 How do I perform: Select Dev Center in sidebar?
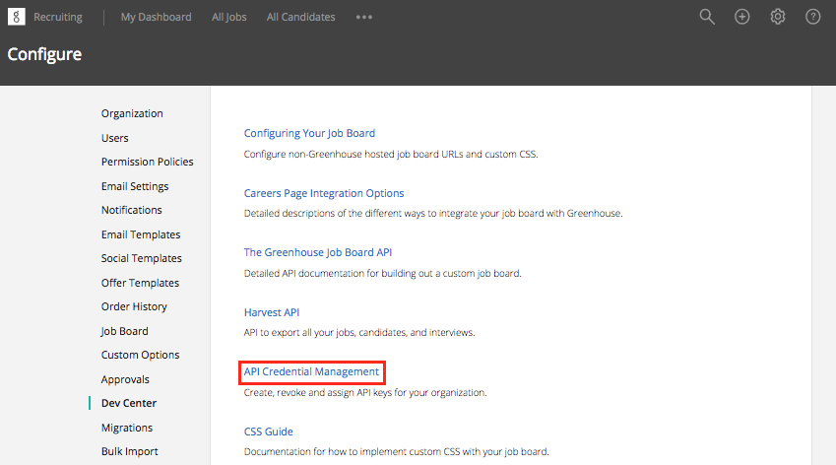tap(129, 403)
